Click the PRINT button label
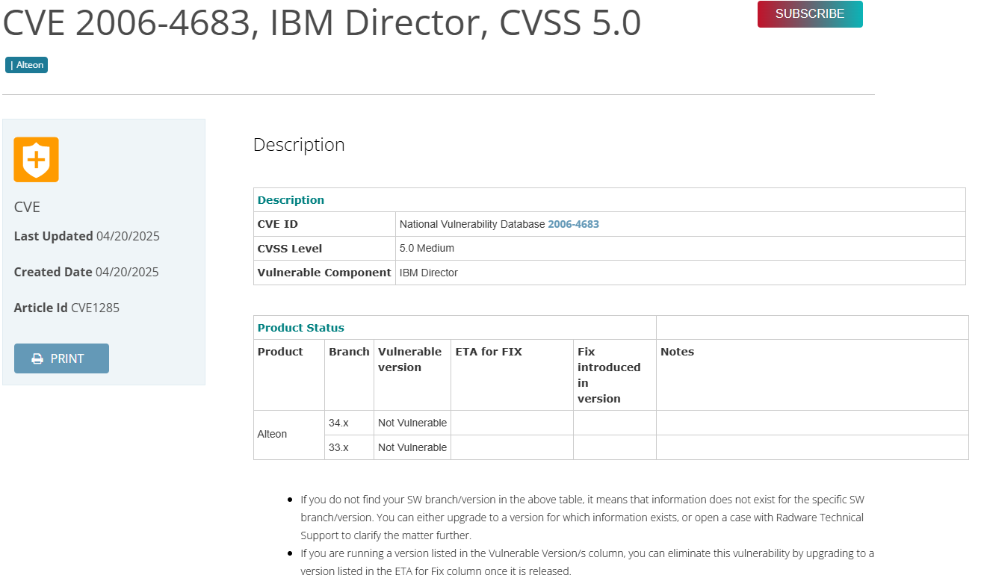The width and height of the screenshot is (981, 581). point(67,358)
